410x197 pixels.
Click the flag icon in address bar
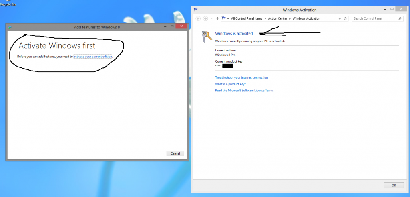pos(223,18)
